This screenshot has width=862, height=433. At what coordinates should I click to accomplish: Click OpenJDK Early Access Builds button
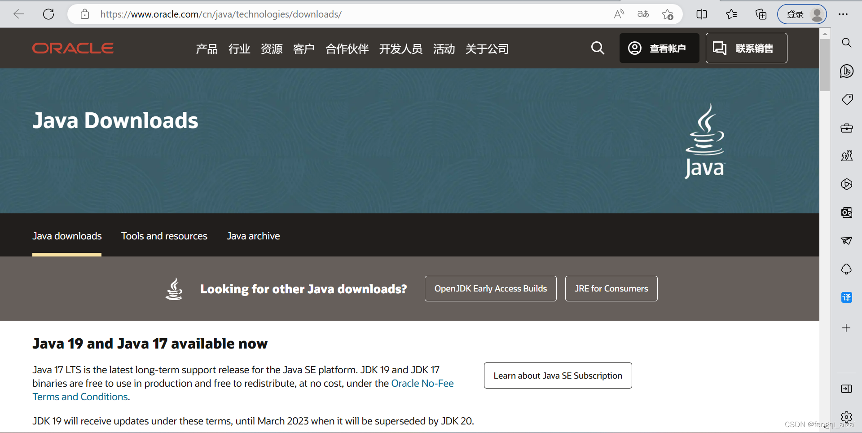[491, 288]
